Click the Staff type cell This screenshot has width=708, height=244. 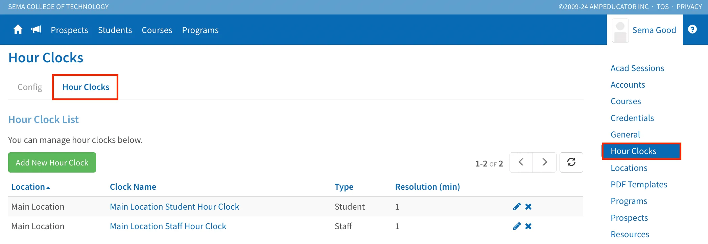(343, 226)
